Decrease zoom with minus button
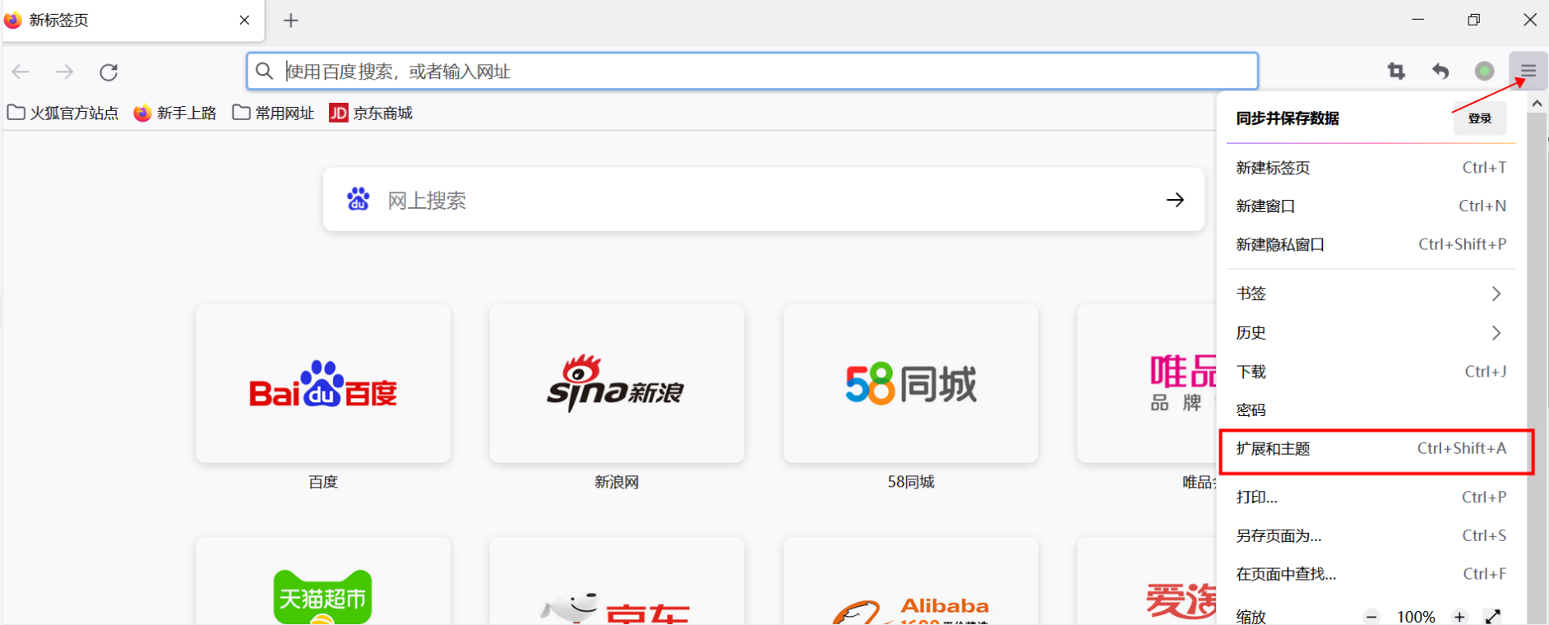 coord(1371,616)
